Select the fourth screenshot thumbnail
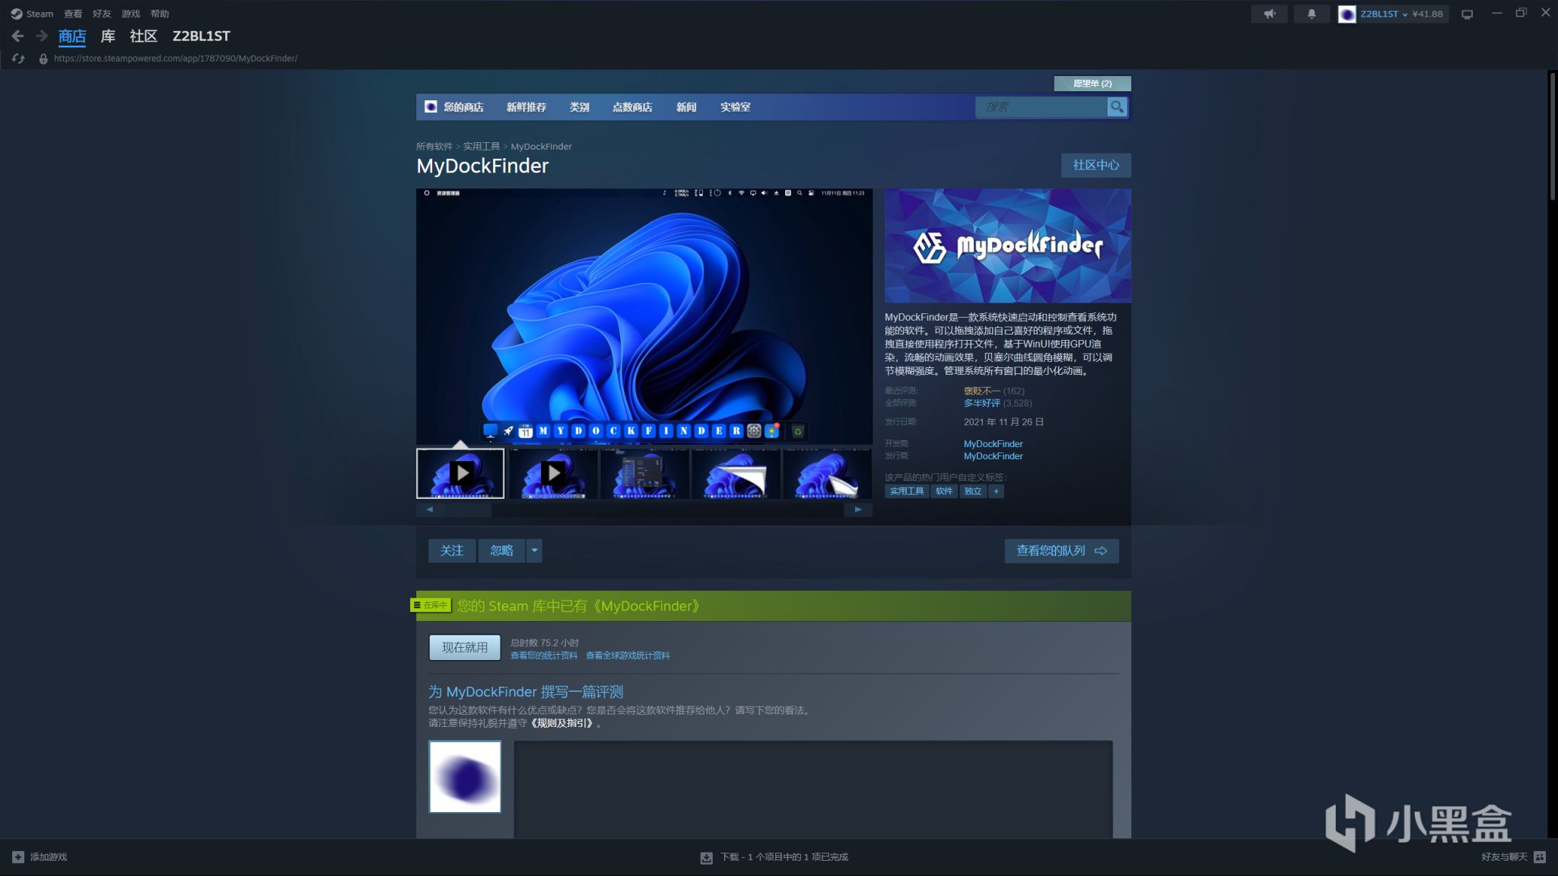 click(736, 473)
